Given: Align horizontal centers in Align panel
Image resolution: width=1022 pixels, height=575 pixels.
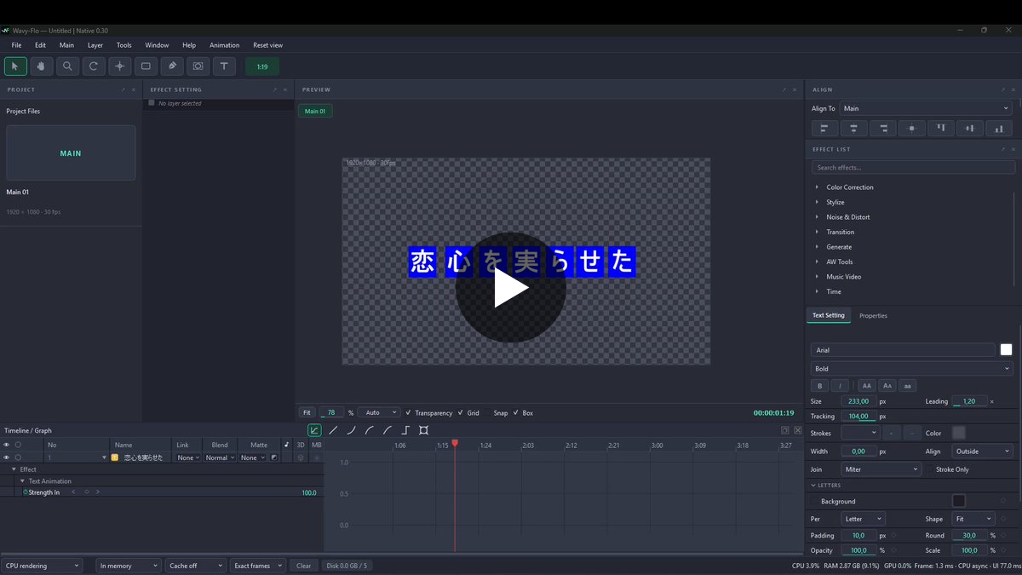Looking at the screenshot, I should click(853, 128).
